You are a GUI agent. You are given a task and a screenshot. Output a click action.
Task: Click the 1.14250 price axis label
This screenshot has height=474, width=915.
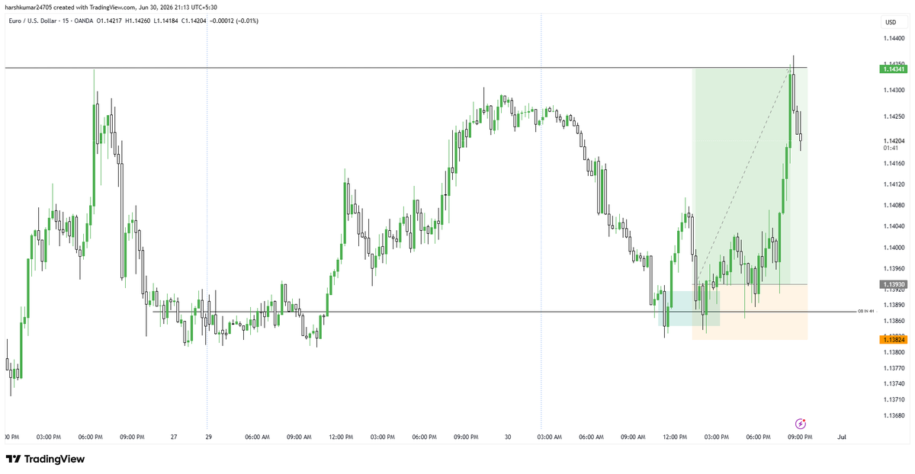(894, 117)
